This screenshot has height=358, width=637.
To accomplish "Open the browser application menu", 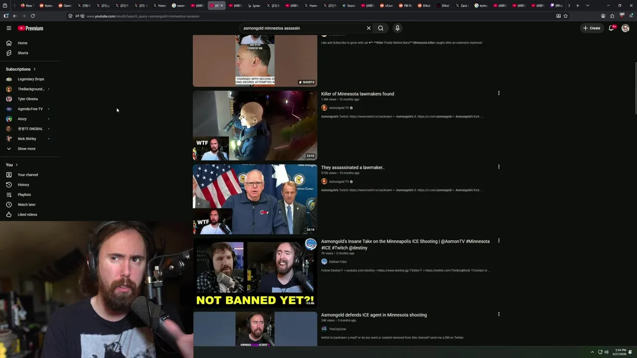I will (631, 16).
